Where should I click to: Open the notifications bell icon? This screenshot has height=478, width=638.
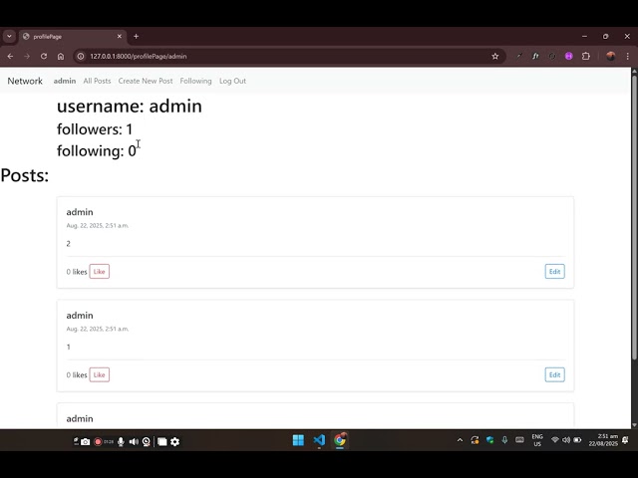pyautogui.click(x=625, y=440)
